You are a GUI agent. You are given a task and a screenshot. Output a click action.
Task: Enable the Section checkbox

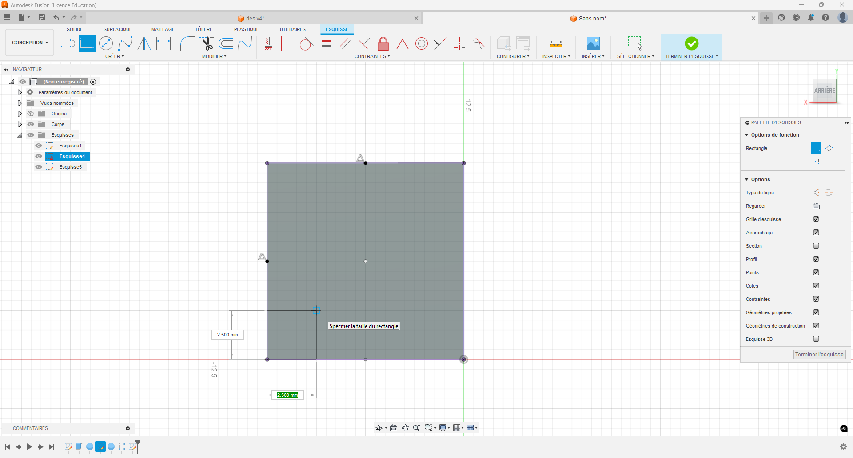(x=816, y=246)
